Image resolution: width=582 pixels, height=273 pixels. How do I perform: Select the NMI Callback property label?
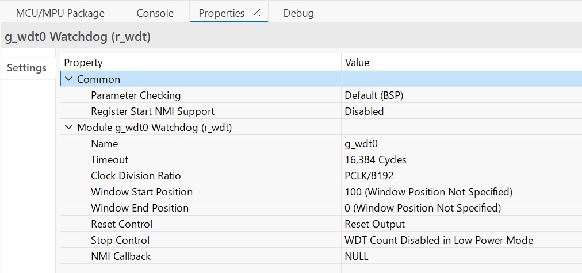pyautogui.click(x=121, y=256)
